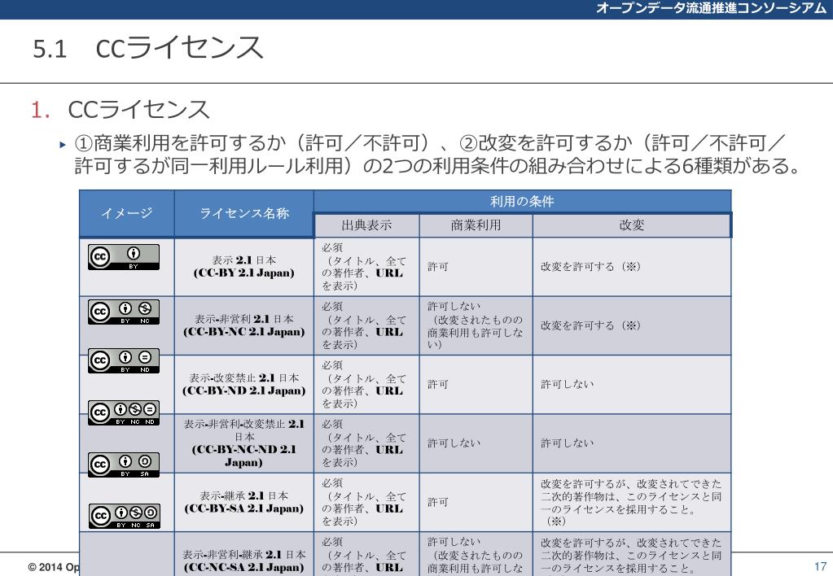Click 必須 attribution cell in CC-BY-NC-ND row
This screenshot has width=833, height=576.
point(366,443)
